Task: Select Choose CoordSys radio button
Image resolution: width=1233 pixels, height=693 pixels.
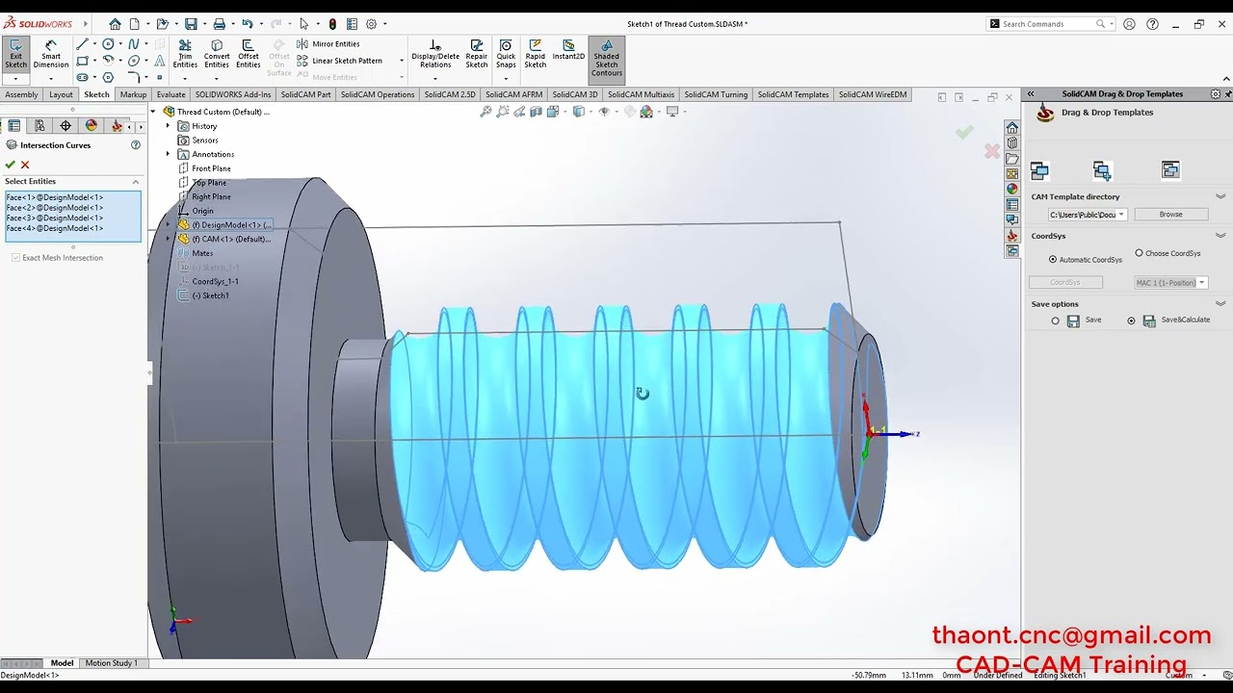Action: point(1139,253)
